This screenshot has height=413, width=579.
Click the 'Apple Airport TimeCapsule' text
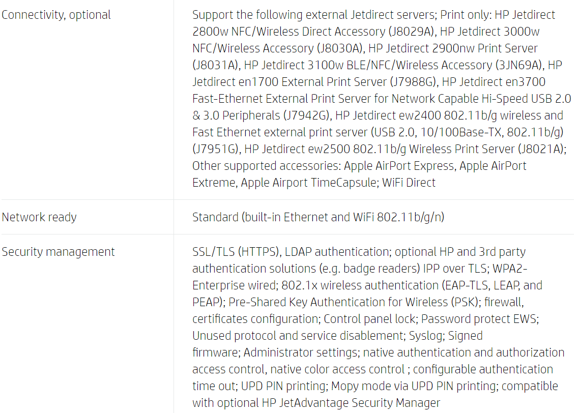309,183
